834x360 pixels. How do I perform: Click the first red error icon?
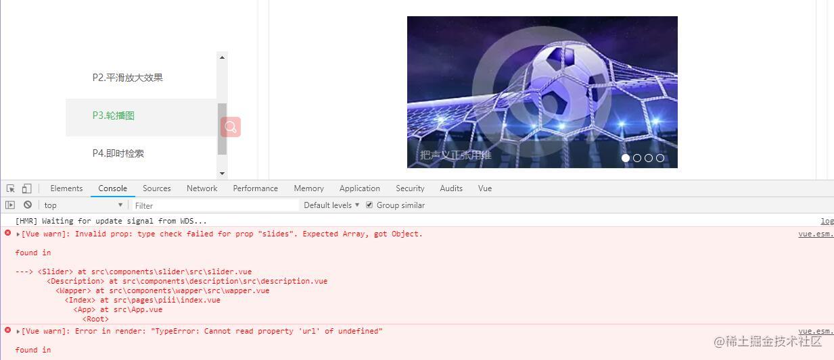pyautogui.click(x=8, y=233)
